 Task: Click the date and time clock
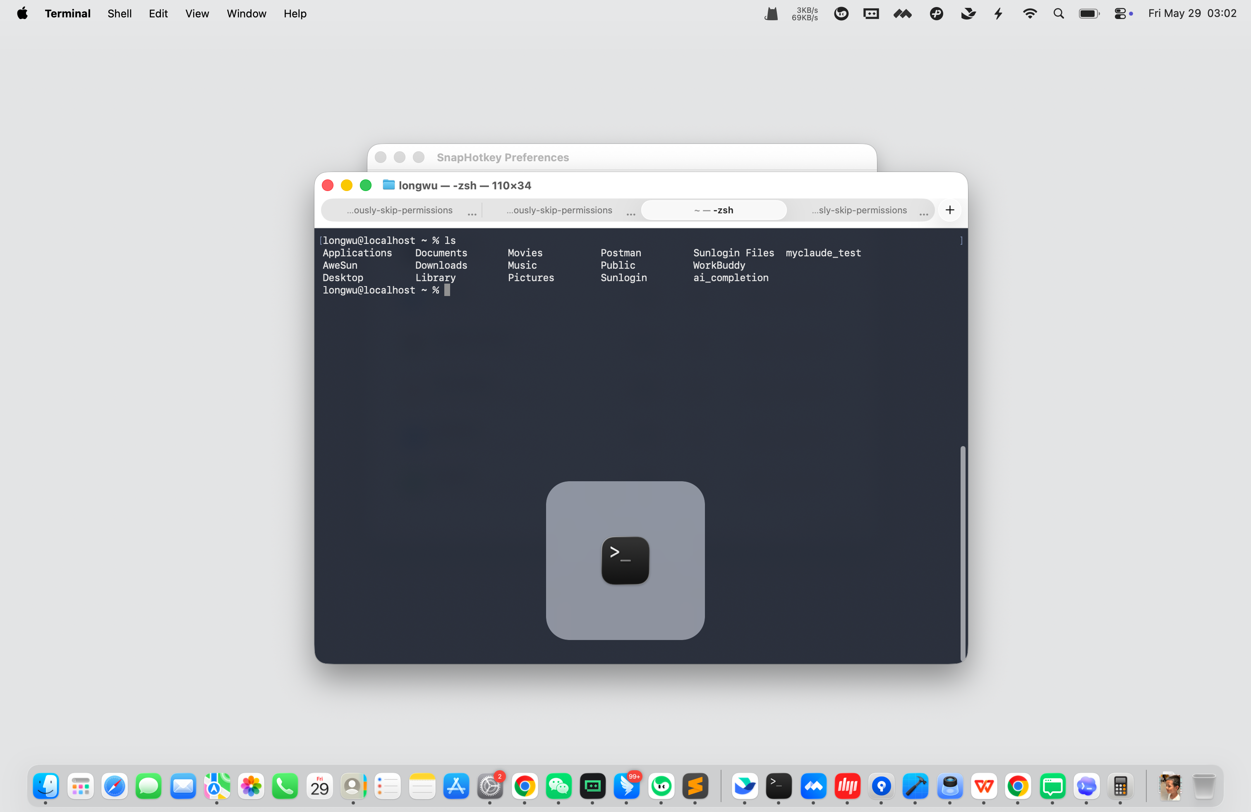coord(1192,14)
